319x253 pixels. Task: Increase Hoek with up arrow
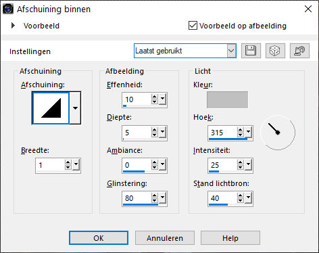click(241, 130)
